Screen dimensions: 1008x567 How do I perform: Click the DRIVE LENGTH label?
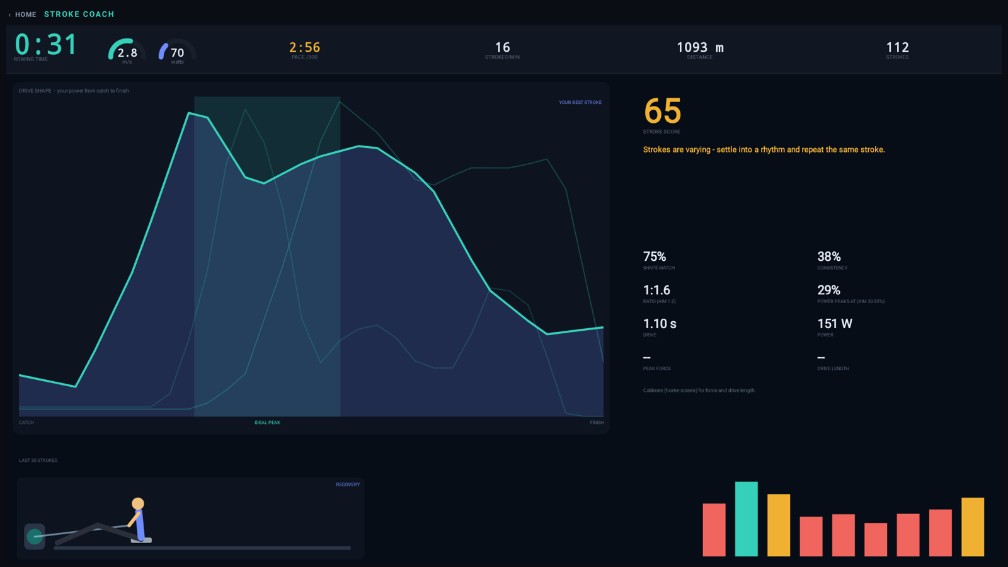click(x=833, y=369)
